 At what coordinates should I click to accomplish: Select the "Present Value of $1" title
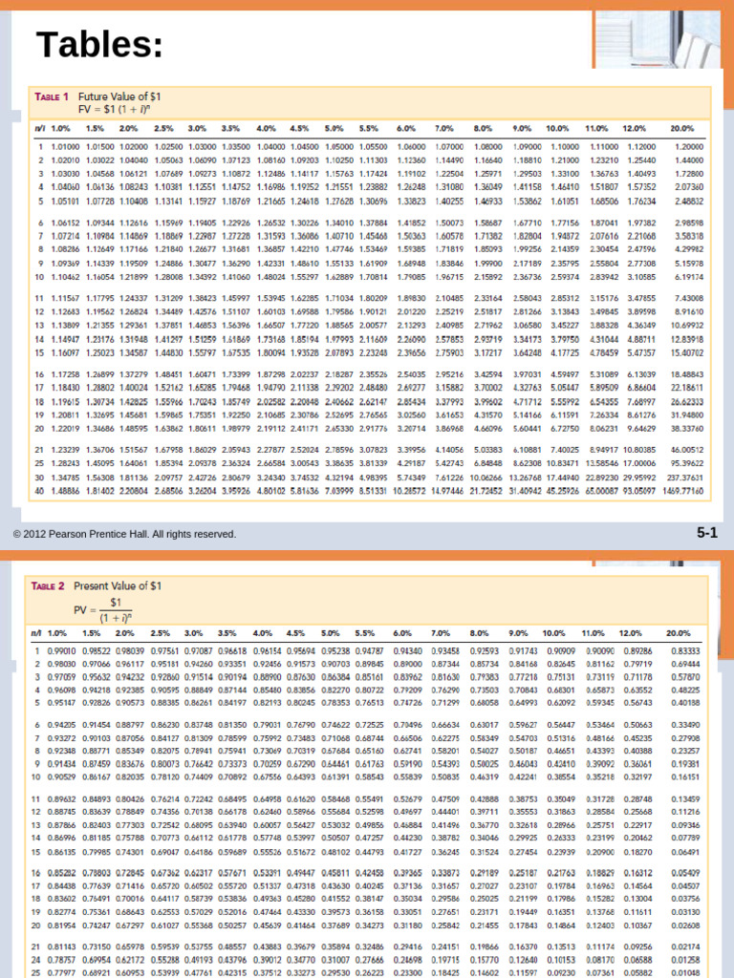pyautogui.click(x=118, y=585)
